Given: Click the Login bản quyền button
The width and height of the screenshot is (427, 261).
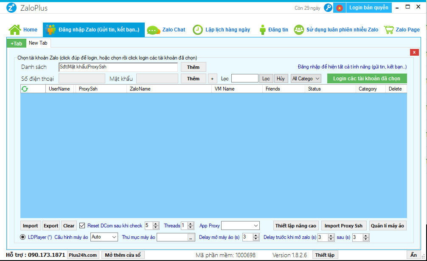Looking at the screenshot, I should (369, 8).
